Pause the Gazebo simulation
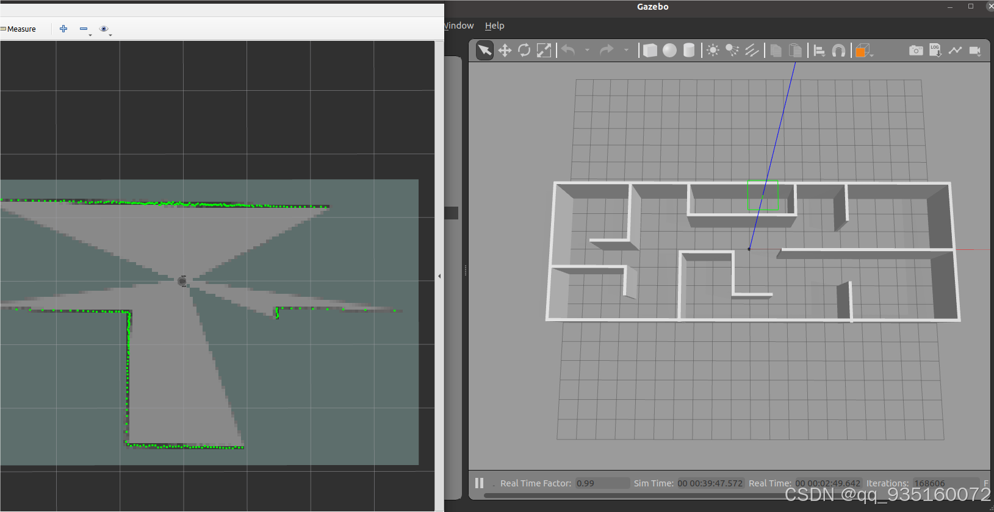The image size is (994, 512). click(x=479, y=483)
